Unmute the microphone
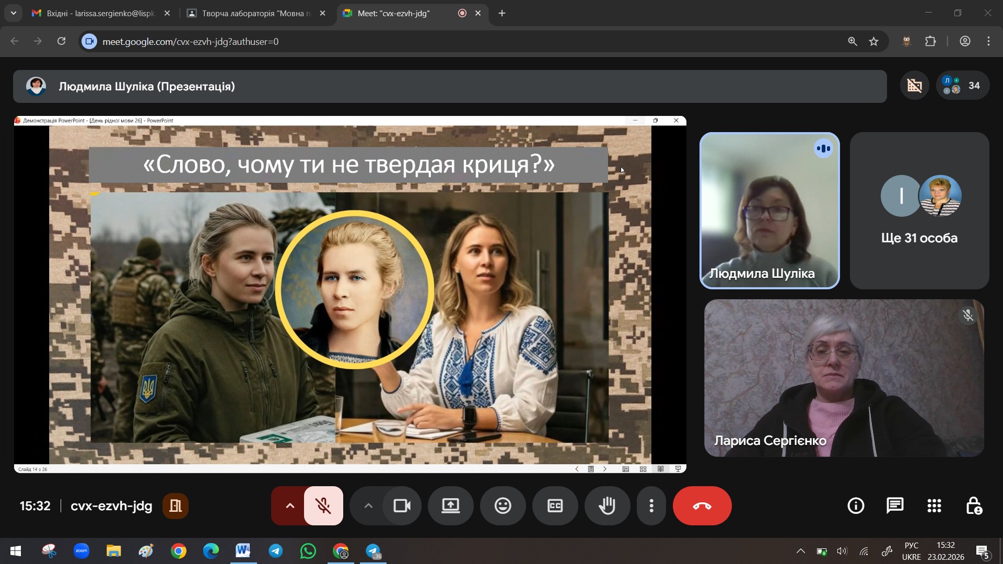This screenshot has height=564, width=1003. click(x=323, y=506)
